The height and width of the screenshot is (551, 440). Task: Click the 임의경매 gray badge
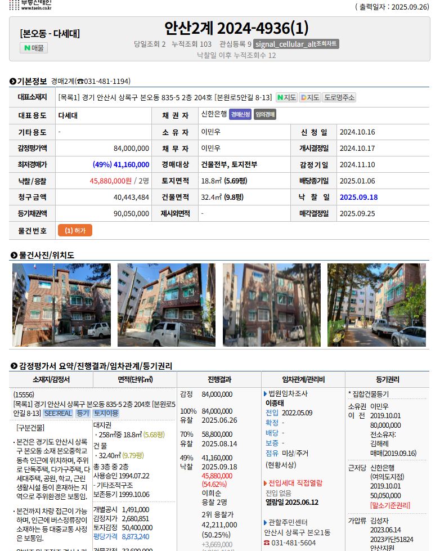click(x=264, y=115)
